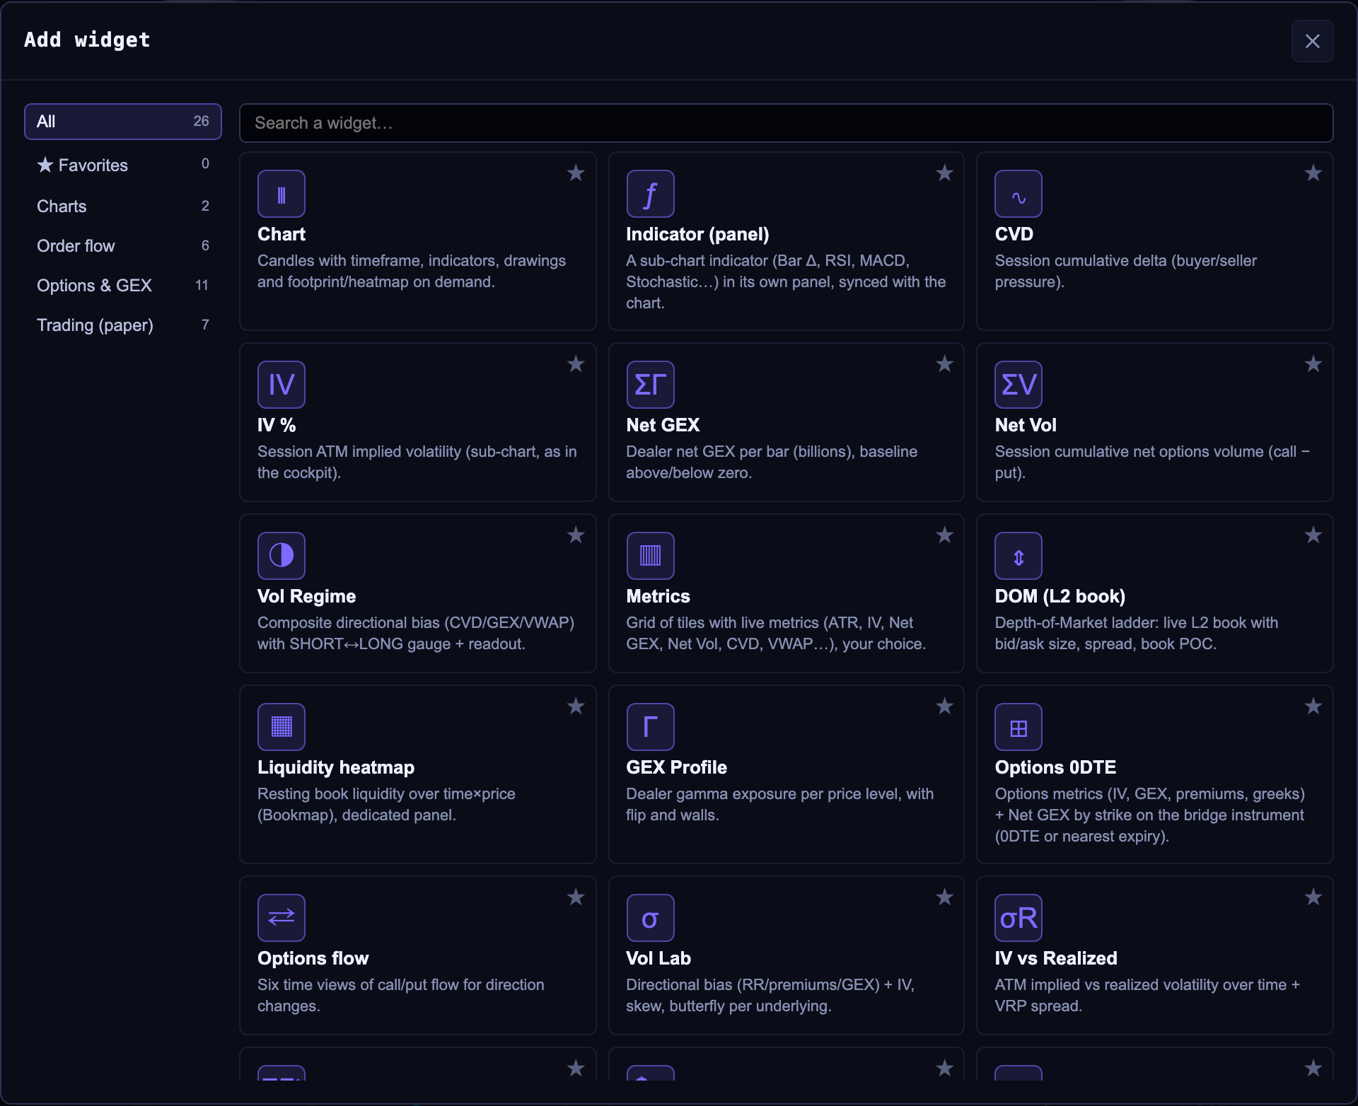Image resolution: width=1358 pixels, height=1106 pixels.
Task: Mark Net Vol as favorite
Action: [1313, 364]
